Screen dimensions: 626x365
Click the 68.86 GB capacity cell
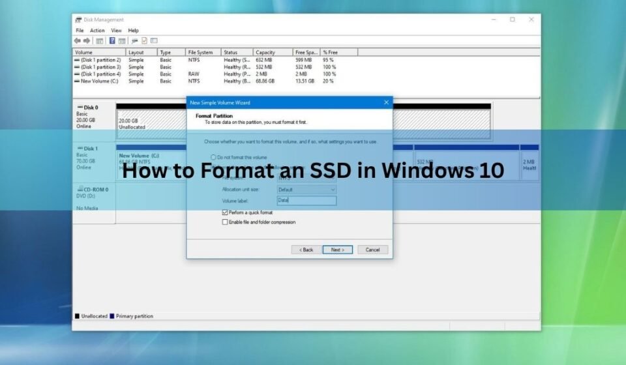(x=265, y=81)
